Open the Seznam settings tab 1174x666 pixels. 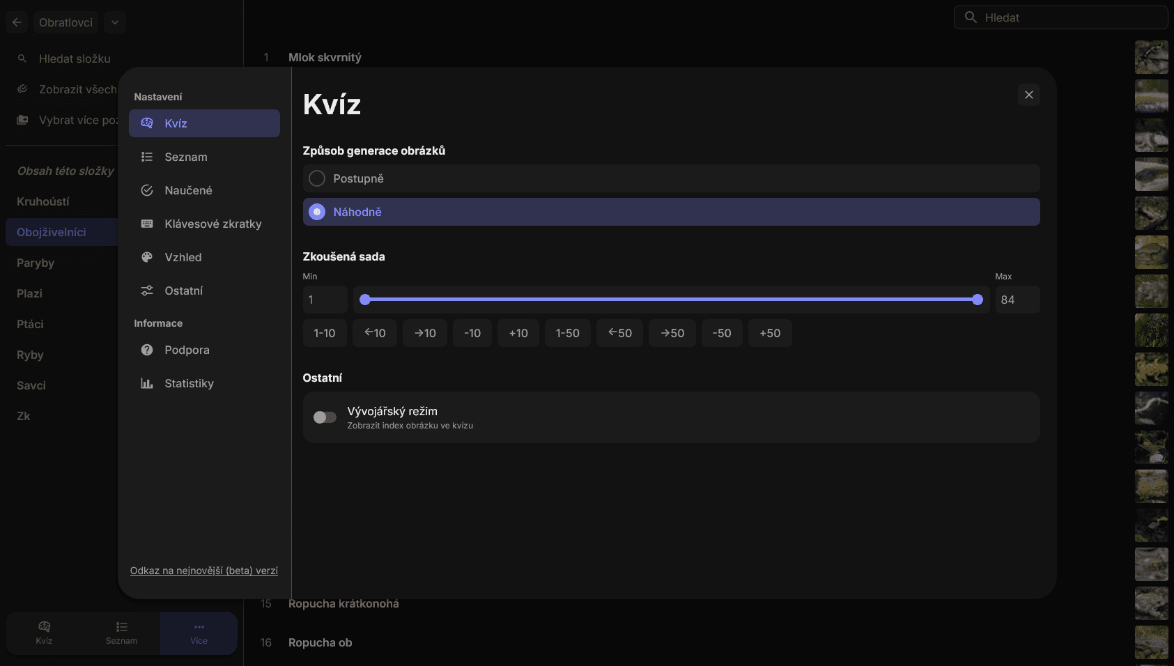(204, 157)
